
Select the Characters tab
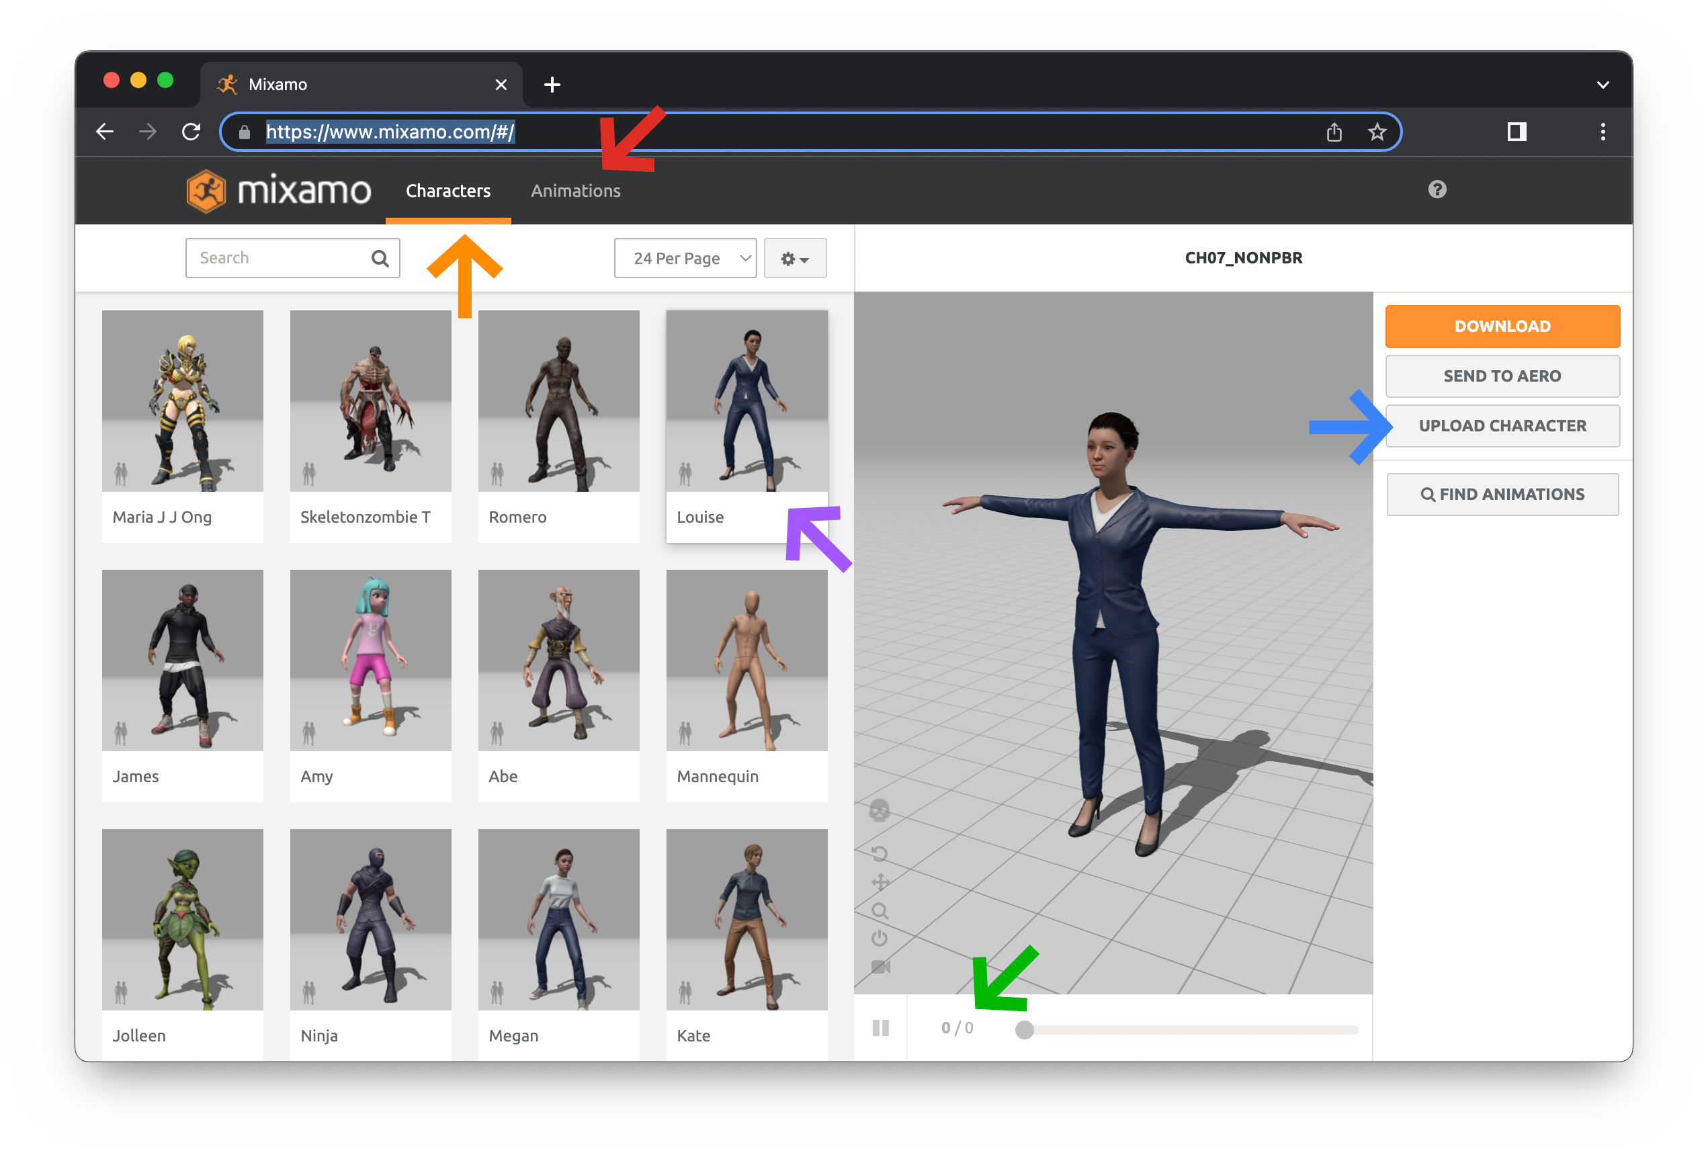coord(447,191)
